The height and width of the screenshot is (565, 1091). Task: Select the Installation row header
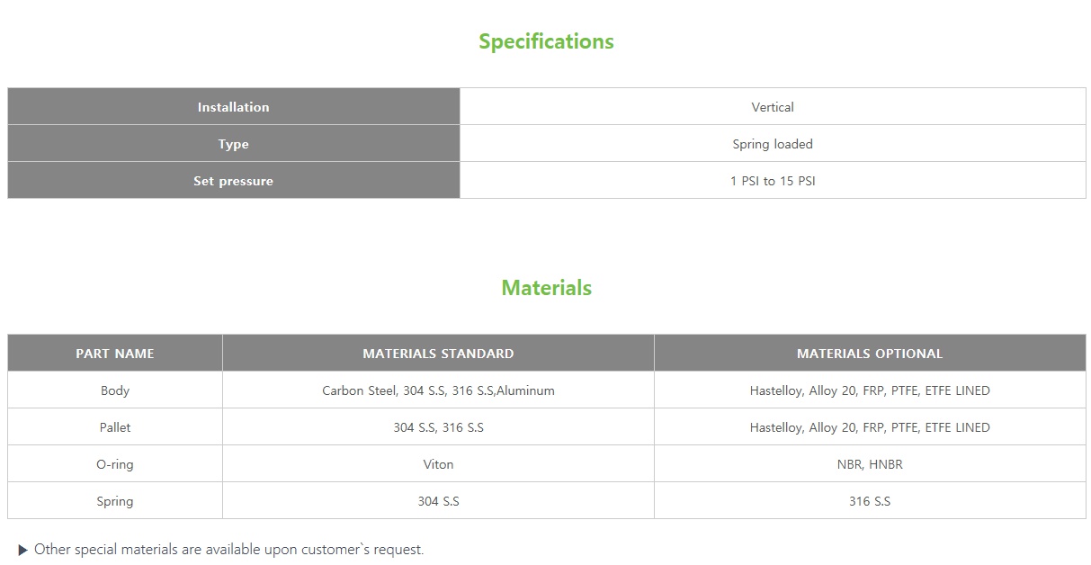[233, 107]
